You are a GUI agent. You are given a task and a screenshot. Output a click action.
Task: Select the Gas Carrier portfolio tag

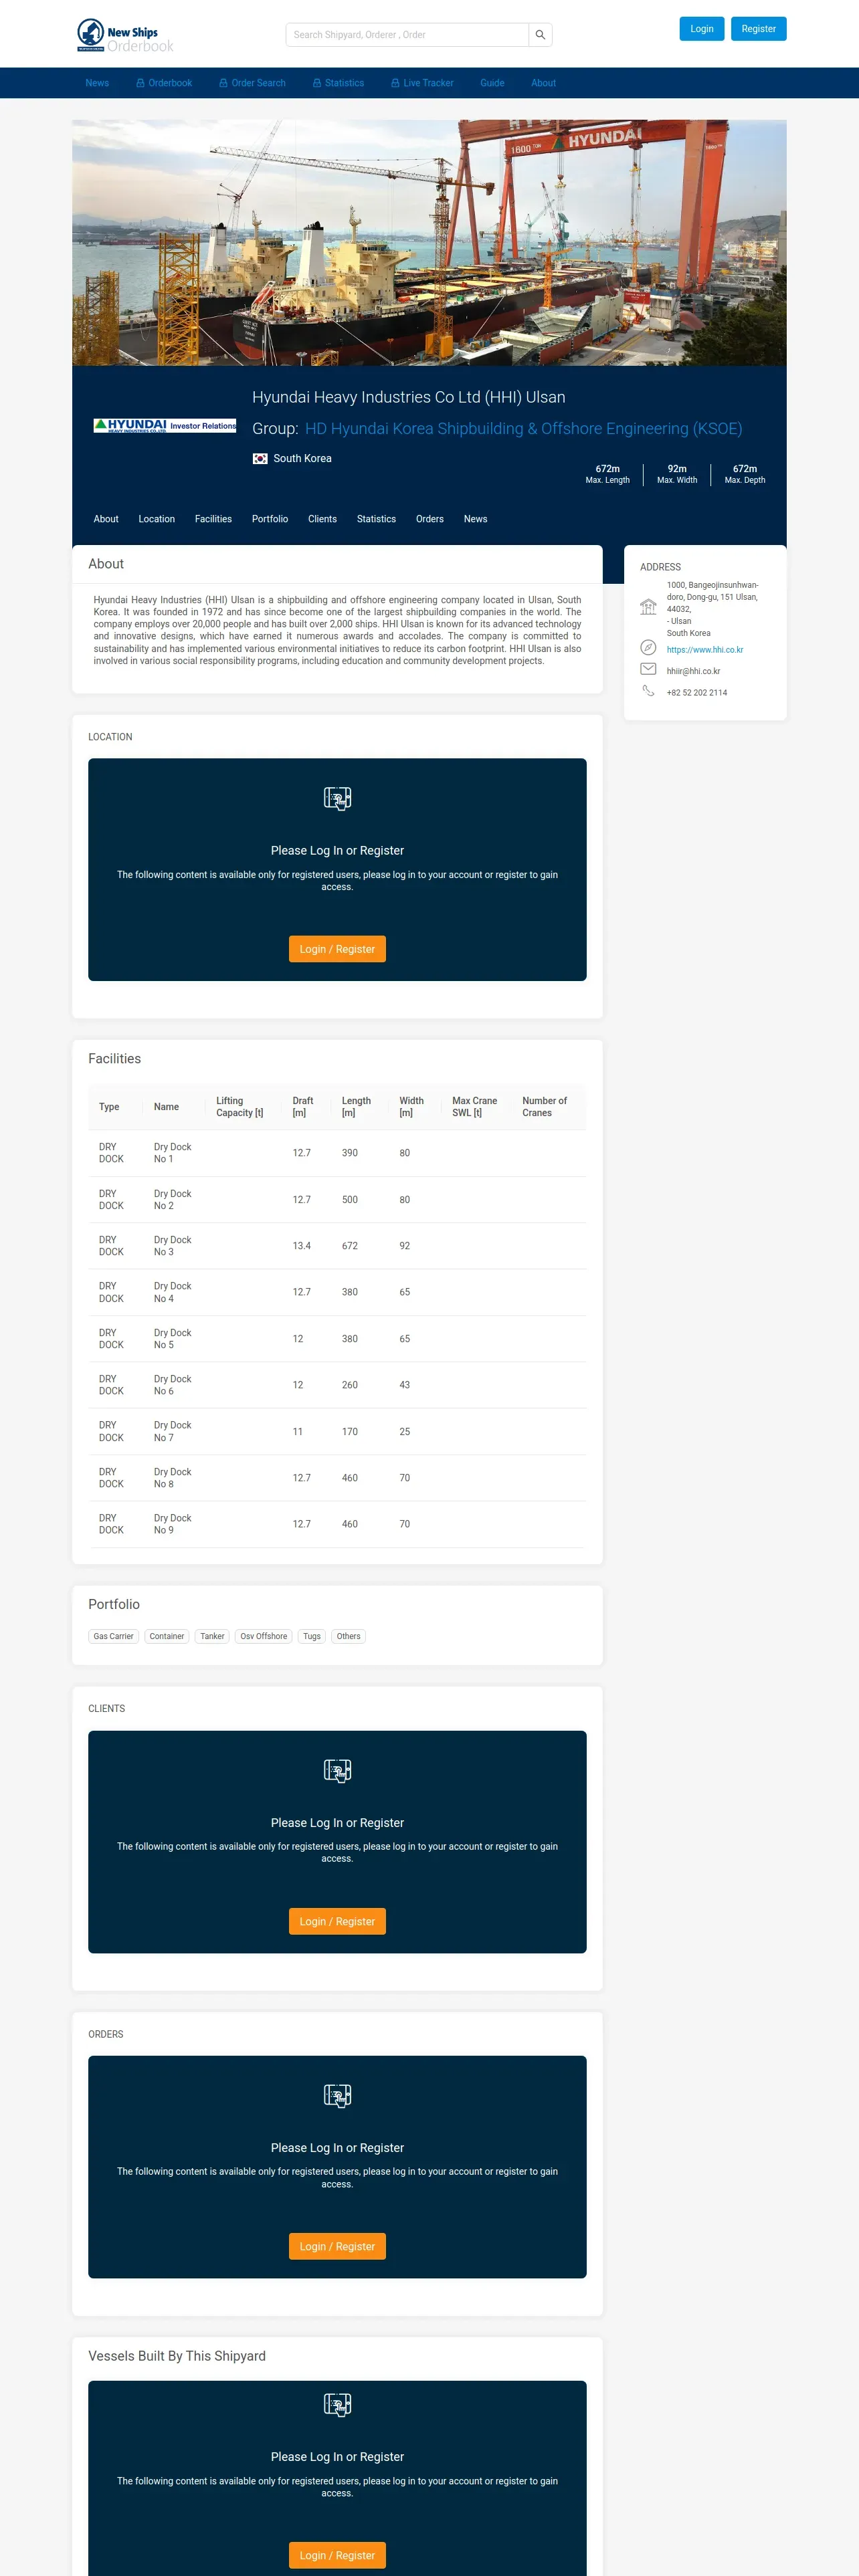[x=113, y=1636]
